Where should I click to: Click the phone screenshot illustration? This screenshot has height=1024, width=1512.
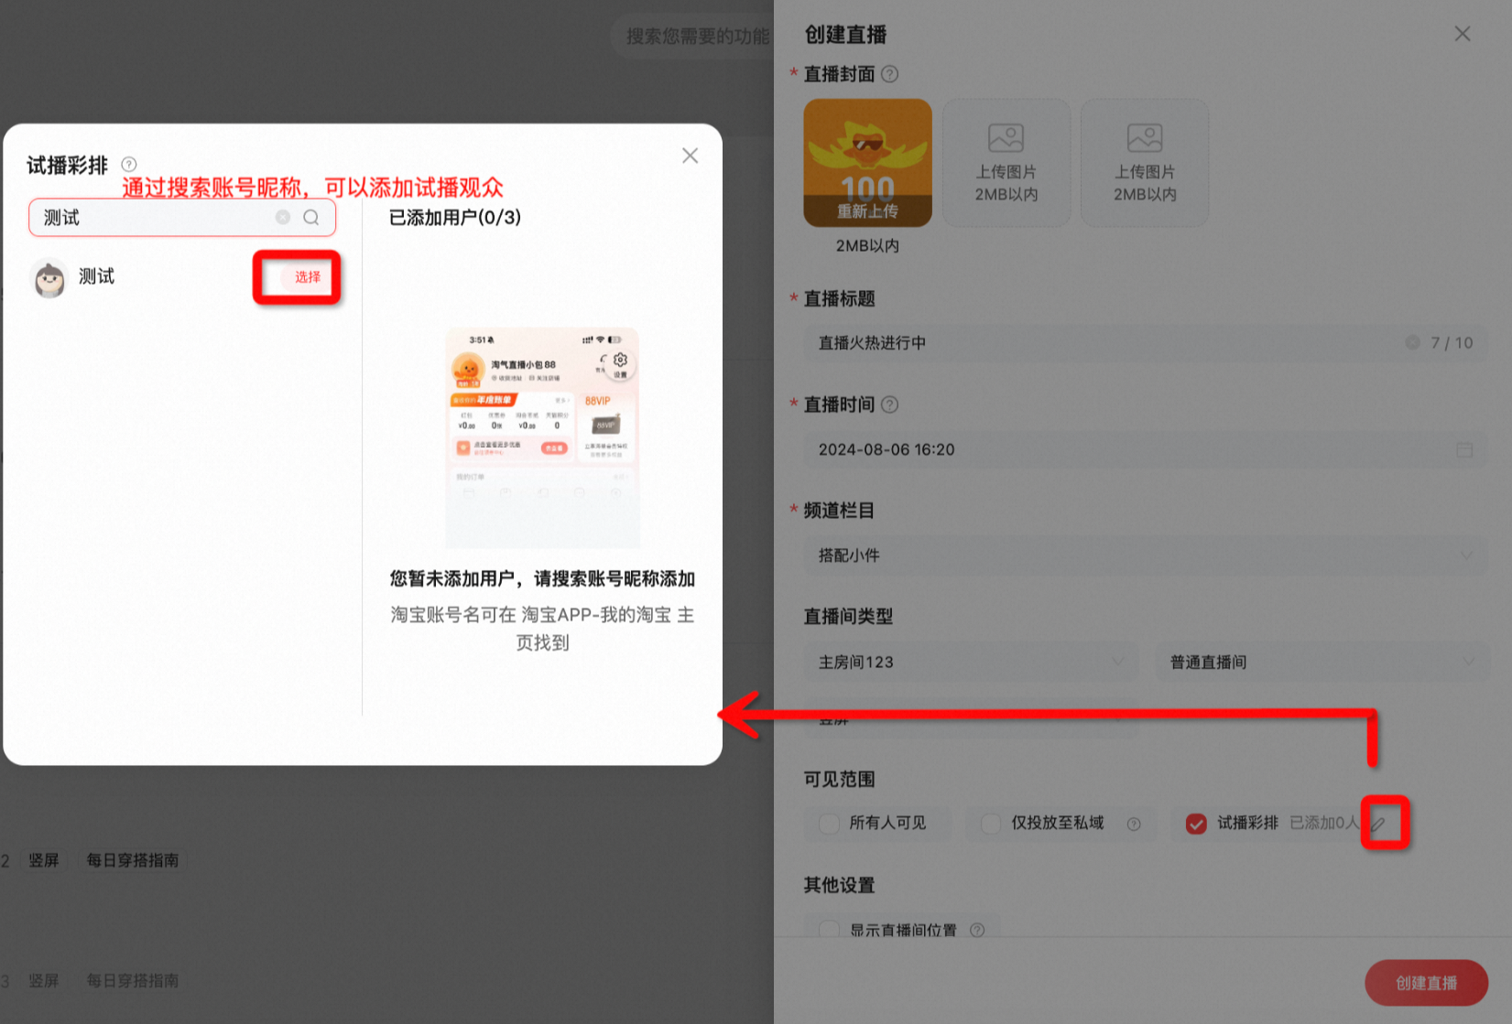point(542,437)
